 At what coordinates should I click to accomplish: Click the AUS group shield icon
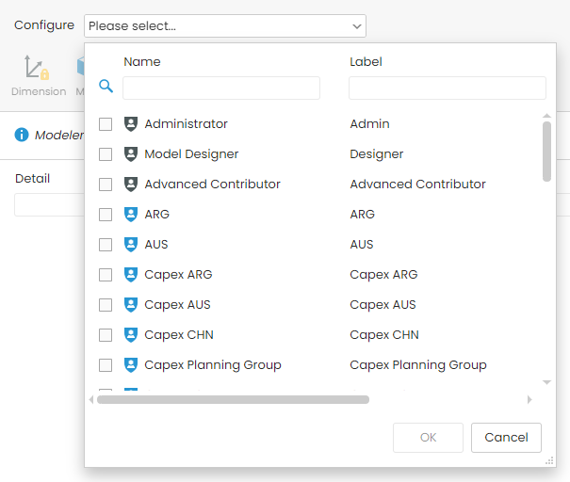(131, 245)
